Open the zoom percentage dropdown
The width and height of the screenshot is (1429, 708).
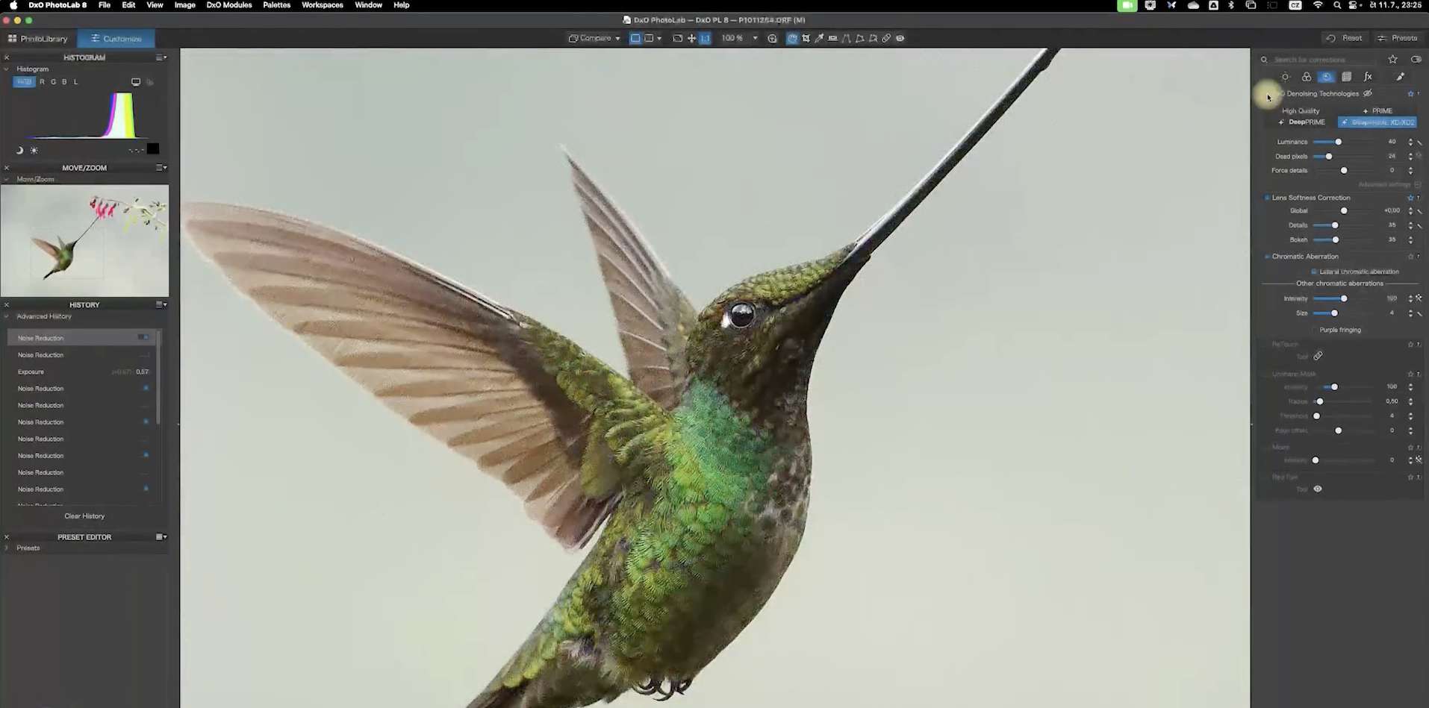pyautogui.click(x=756, y=38)
